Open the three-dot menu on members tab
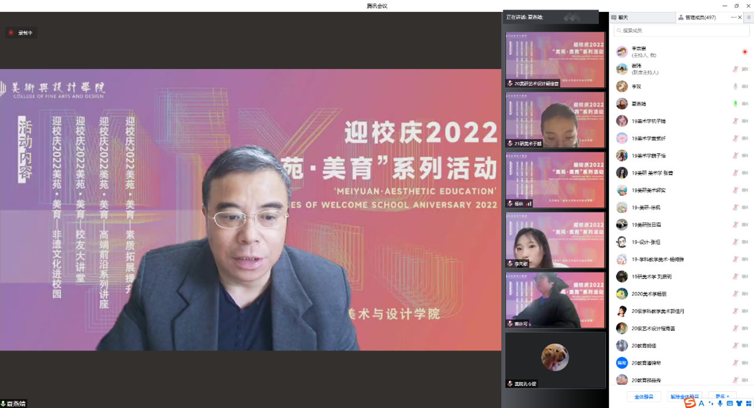This screenshot has height=408, width=754. 733,18
